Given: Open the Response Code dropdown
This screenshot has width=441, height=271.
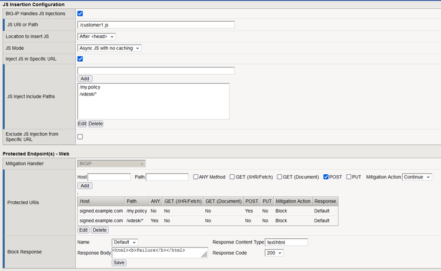Looking at the screenshot, I should pos(275,253).
